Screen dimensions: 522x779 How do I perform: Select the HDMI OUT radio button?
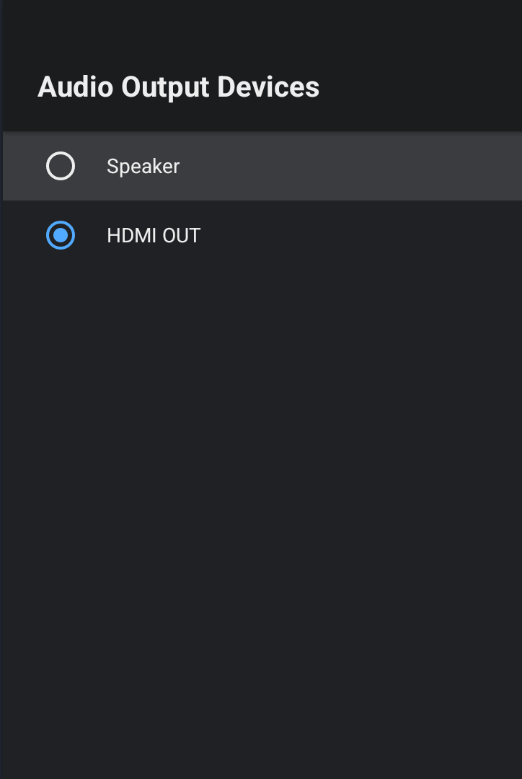click(61, 236)
